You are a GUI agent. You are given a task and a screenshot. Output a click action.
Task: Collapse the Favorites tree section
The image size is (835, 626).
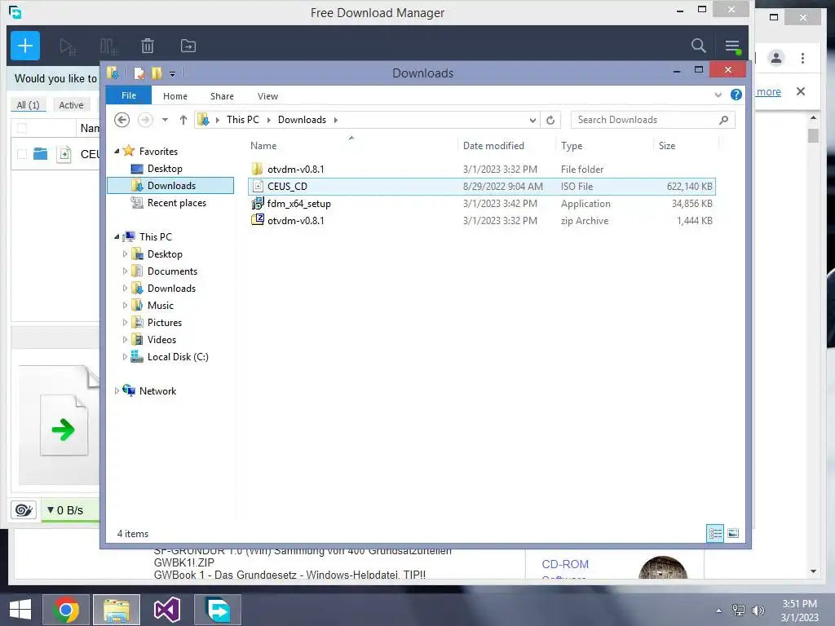[117, 151]
